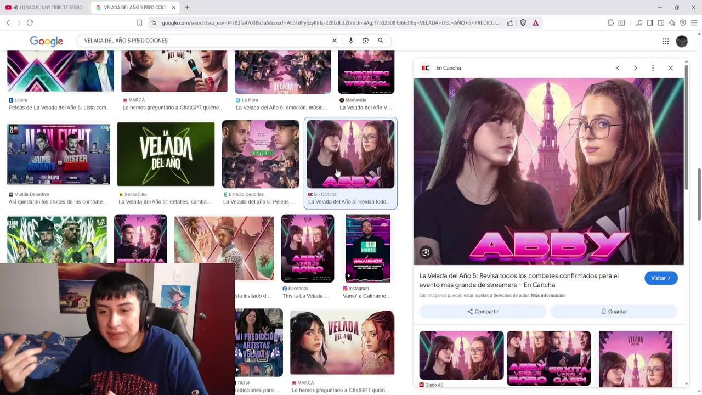Open site settings icon in address bar
This screenshot has height=395, width=702.
154,23
